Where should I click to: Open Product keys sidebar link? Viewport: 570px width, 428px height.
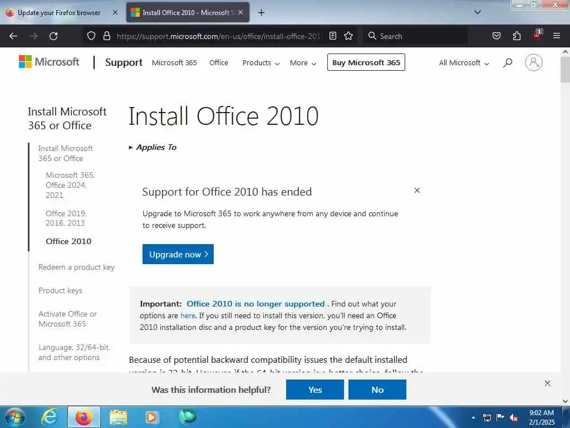click(60, 290)
